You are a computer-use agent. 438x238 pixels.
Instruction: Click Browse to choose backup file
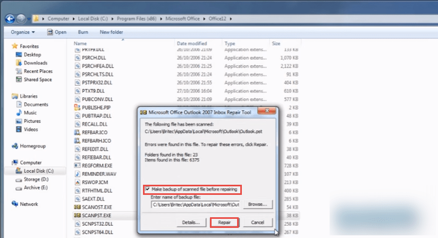click(x=257, y=204)
